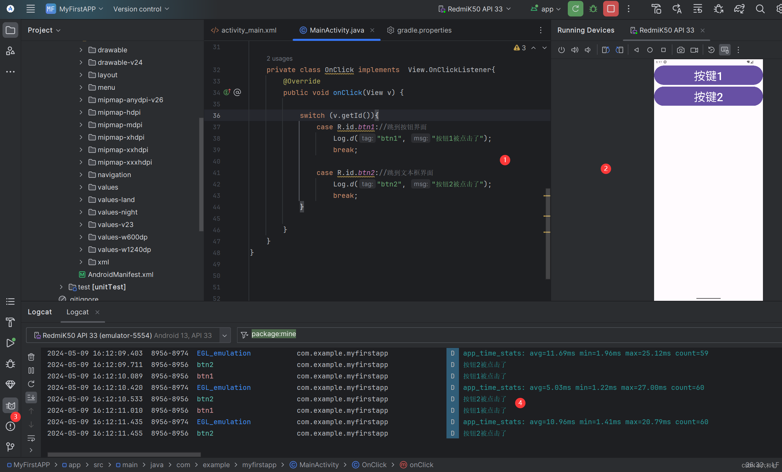Expand the xml folder in project tree
Viewport: 782px width, 472px height.
pos(81,261)
